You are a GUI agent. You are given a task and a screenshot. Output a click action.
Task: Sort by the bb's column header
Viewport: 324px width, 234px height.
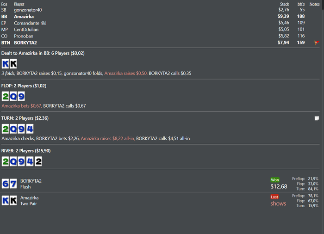click(x=301, y=4)
